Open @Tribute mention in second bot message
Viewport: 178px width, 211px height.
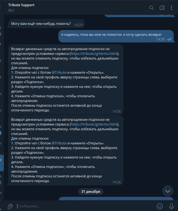(x=59, y=143)
